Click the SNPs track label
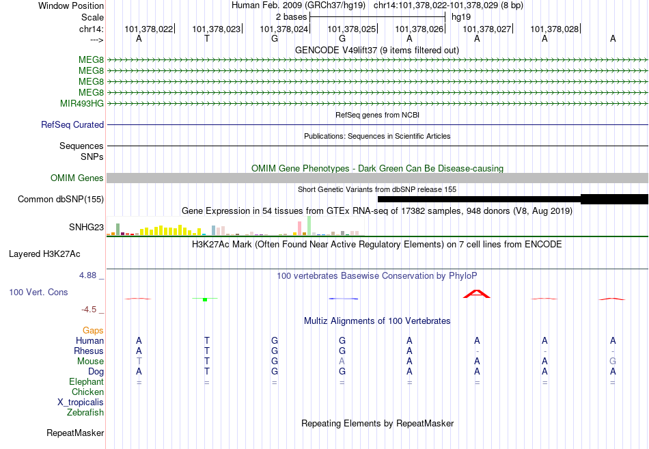Screen dimensions: 649x449 tap(92, 157)
